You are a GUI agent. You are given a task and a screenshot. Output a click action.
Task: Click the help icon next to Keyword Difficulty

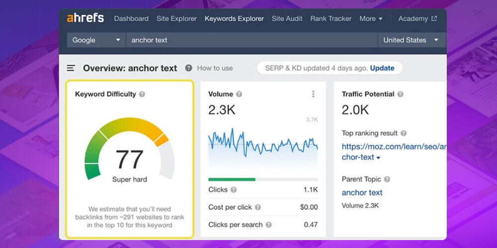142,94
